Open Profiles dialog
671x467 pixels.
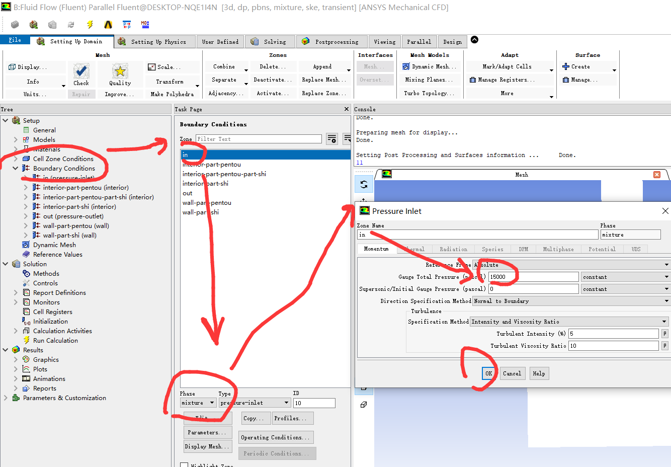click(293, 418)
